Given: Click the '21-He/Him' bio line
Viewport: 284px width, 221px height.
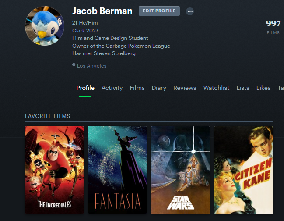Looking at the screenshot, I should point(85,23).
